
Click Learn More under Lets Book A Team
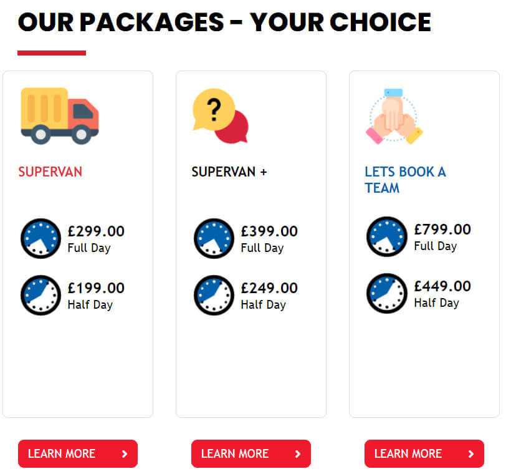point(424,453)
